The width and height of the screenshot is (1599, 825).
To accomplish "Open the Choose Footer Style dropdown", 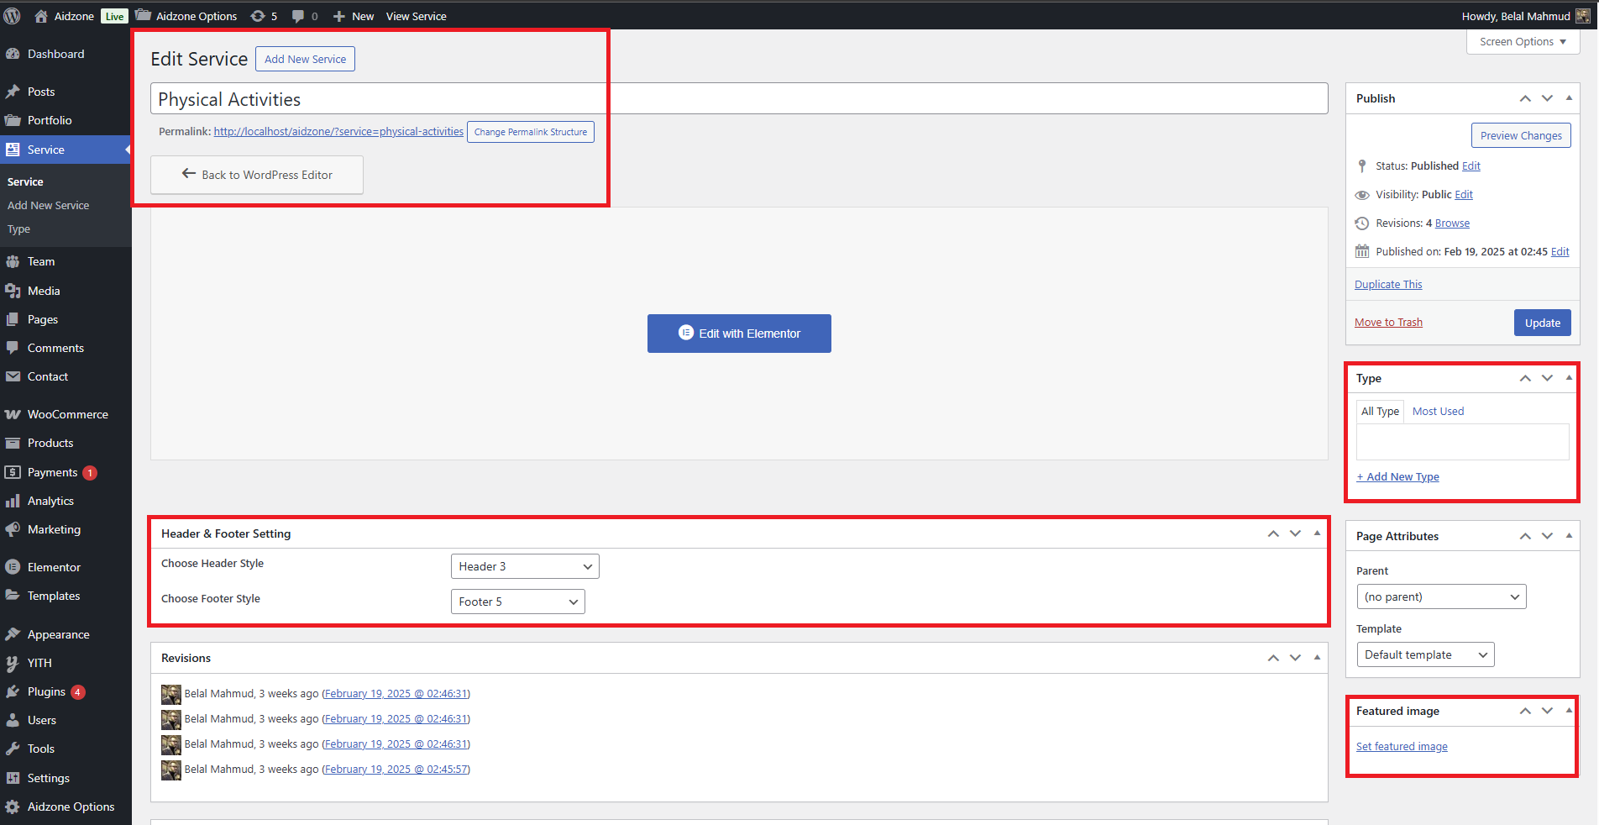I will tap(517, 602).
